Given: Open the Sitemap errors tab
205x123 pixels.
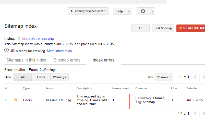Looking at the screenshot, I should pyautogui.click(x=67, y=60).
